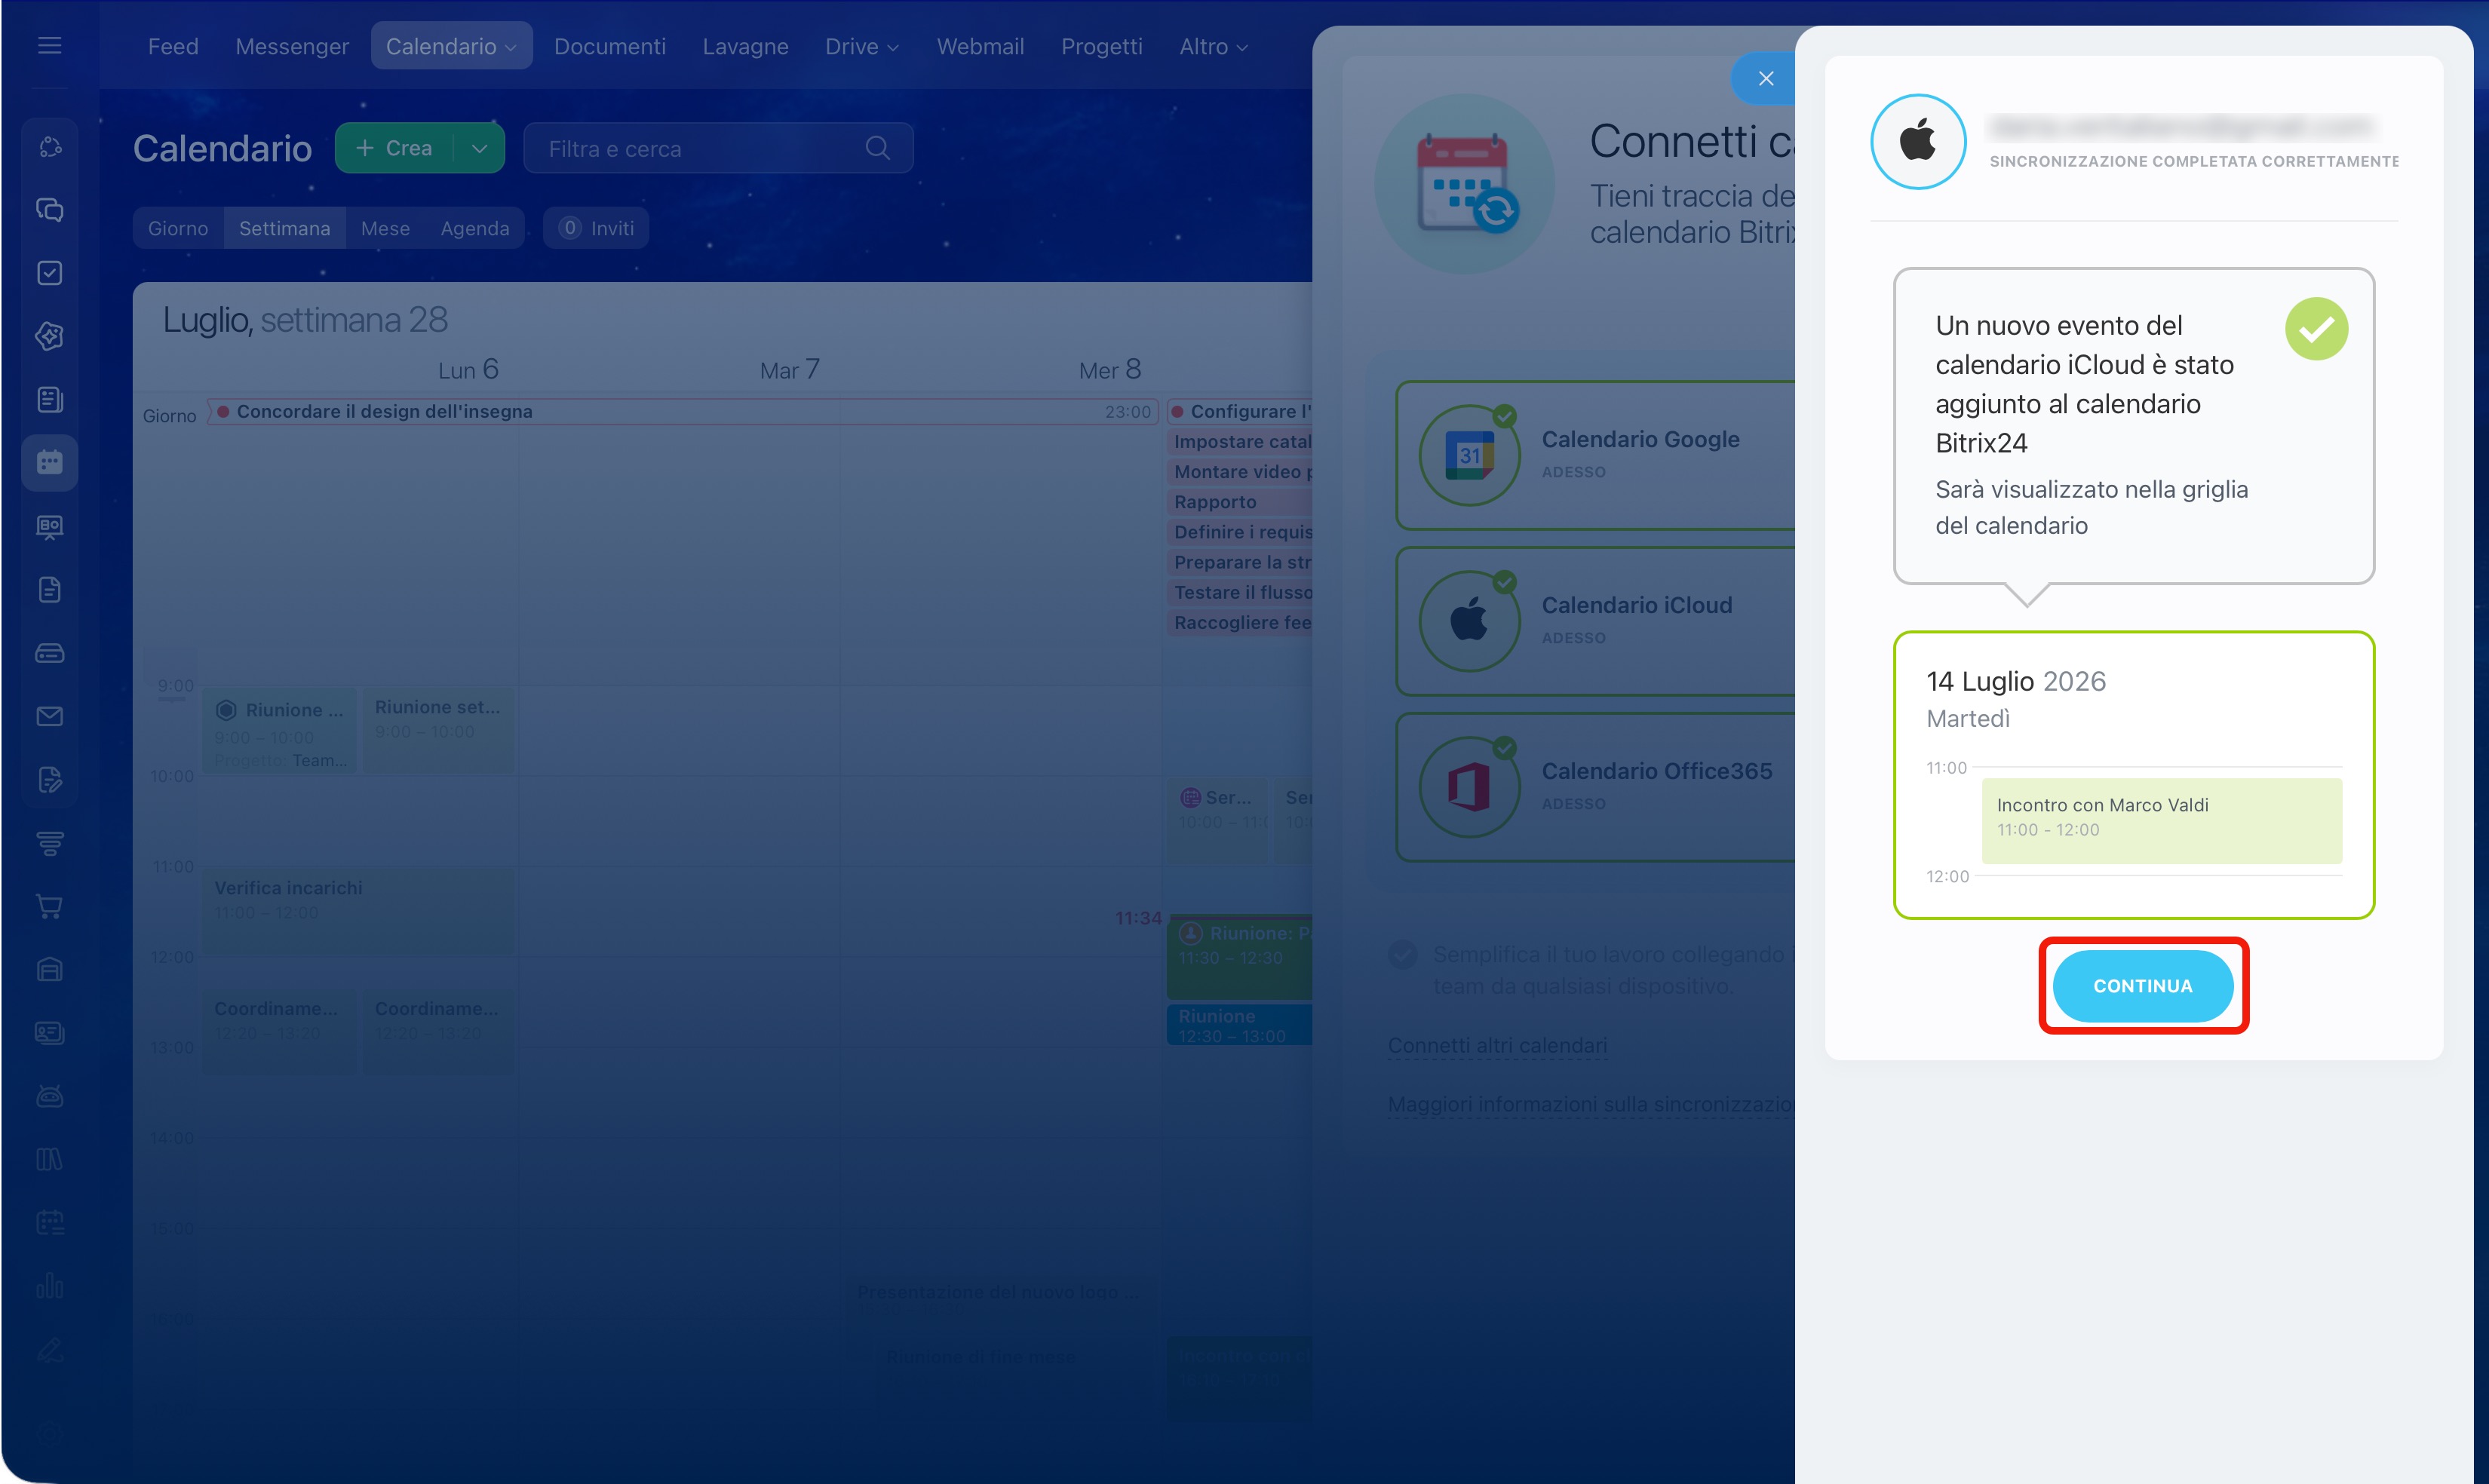The width and height of the screenshot is (2489, 1484).
Task: Open Progetti from the top menu
Action: click(x=1101, y=47)
